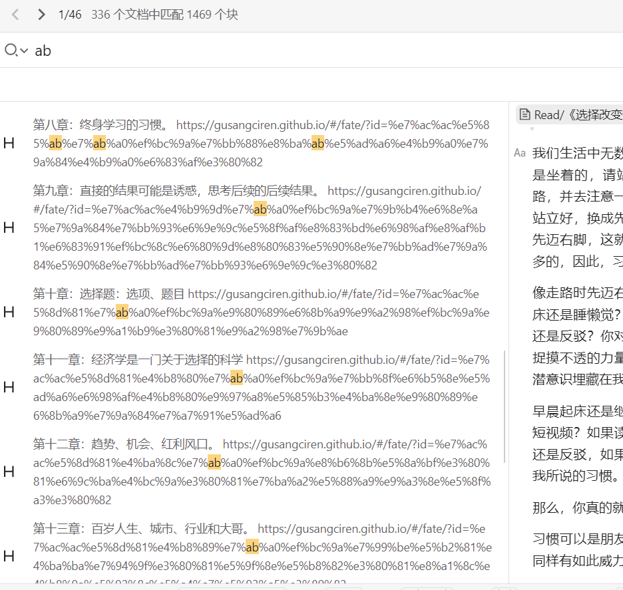Viewport: 623px width, 590px height.
Task: Click the H icon next to 第十二章
Action: point(9,472)
